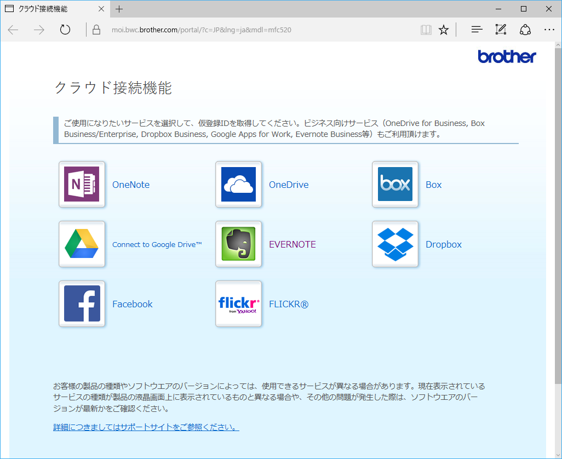The height and width of the screenshot is (459, 562).
Task: Close the クラウド接続機能 tab
Action: point(101,9)
